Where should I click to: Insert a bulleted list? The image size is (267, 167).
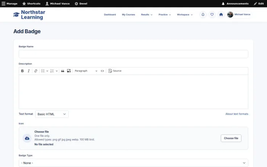click(x=43, y=71)
